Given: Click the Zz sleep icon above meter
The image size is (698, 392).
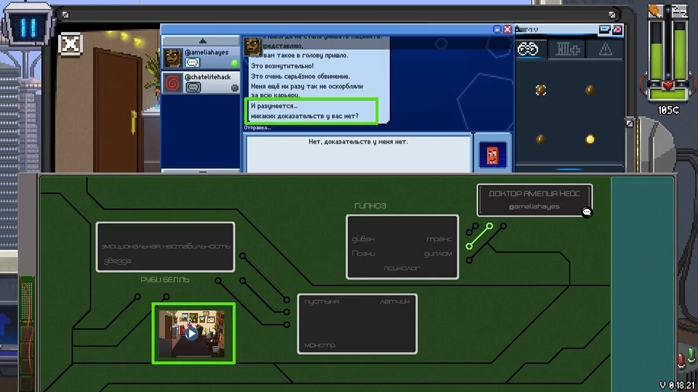Looking at the screenshot, I should coord(680,10).
